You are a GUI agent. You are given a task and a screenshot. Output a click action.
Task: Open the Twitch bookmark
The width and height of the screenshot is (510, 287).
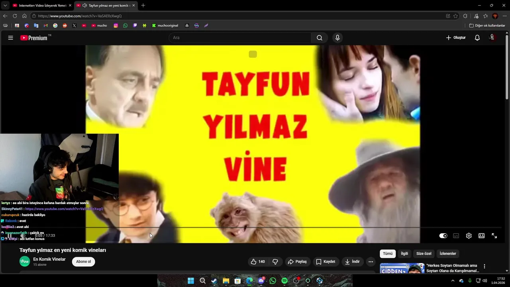click(135, 26)
